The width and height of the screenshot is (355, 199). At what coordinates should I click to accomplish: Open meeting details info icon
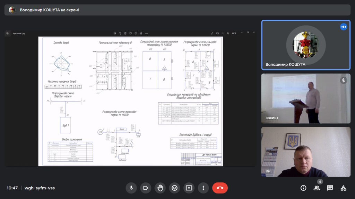[303, 188]
